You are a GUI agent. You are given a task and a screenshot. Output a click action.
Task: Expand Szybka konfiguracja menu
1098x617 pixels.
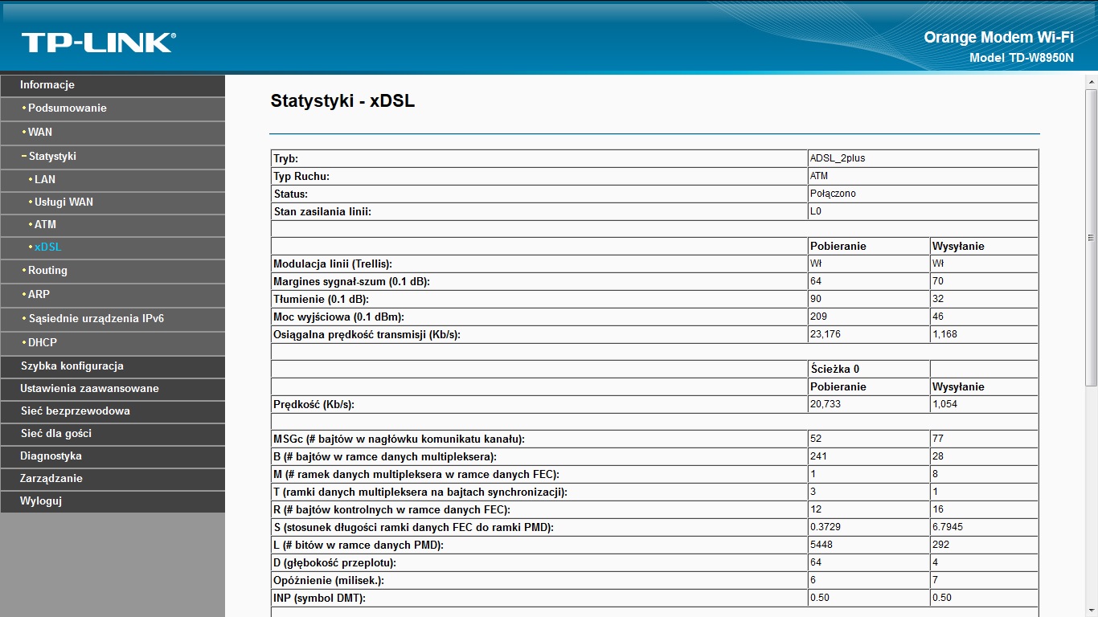(113, 366)
